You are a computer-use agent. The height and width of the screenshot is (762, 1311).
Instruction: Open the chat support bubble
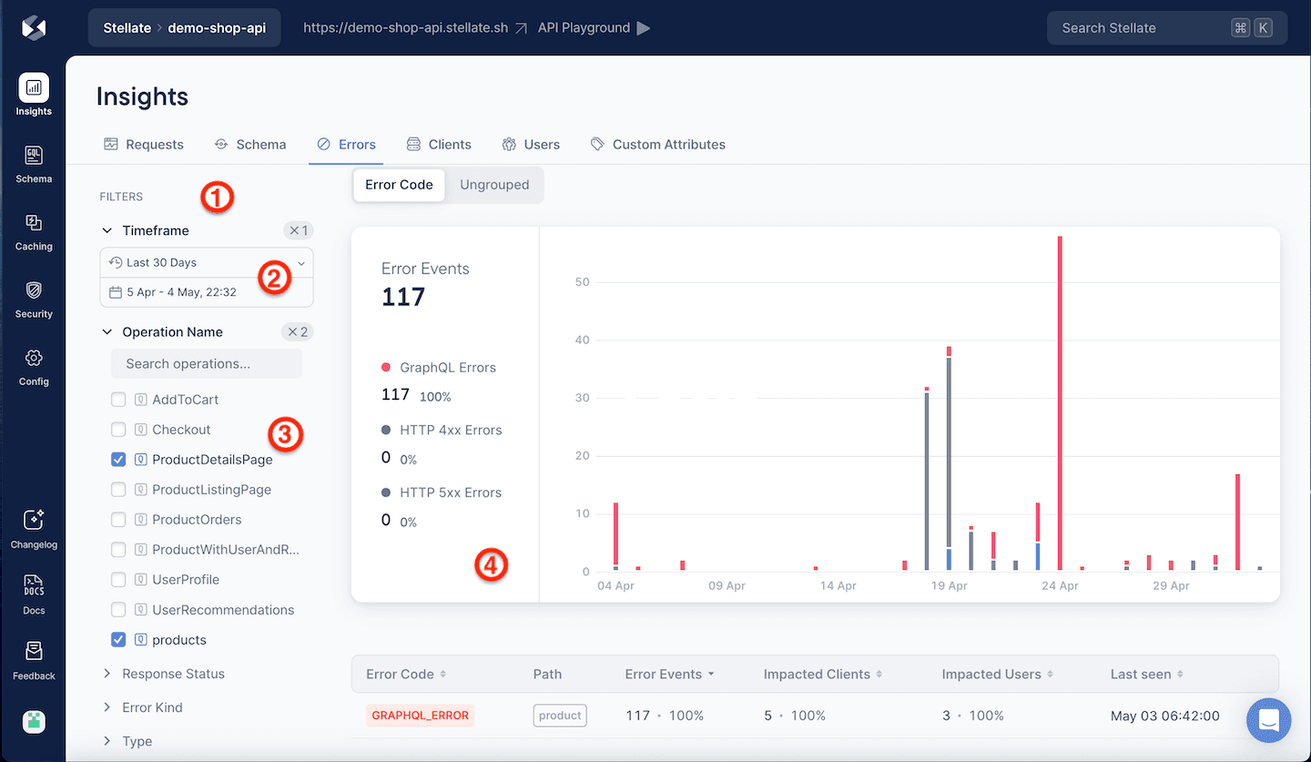(1269, 720)
